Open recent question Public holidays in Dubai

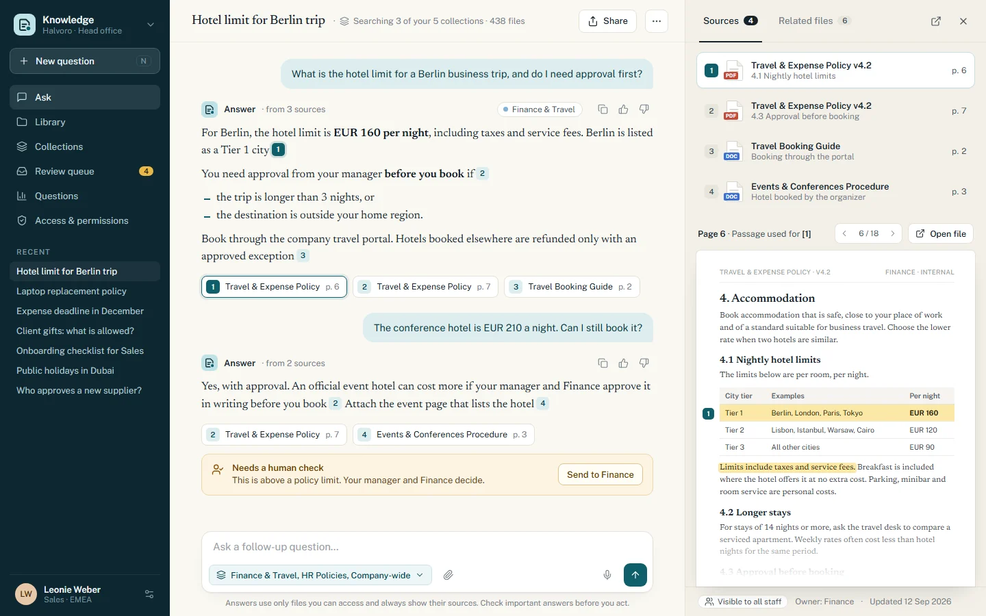tap(85, 370)
